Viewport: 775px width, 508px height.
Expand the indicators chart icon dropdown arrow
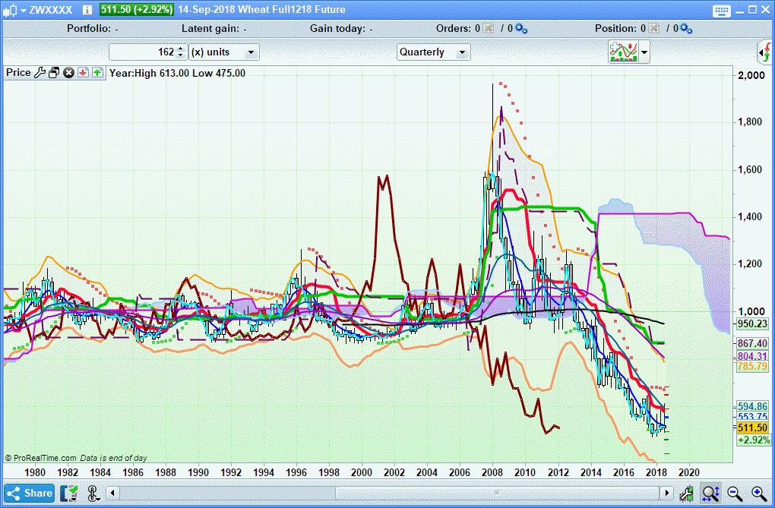point(645,52)
